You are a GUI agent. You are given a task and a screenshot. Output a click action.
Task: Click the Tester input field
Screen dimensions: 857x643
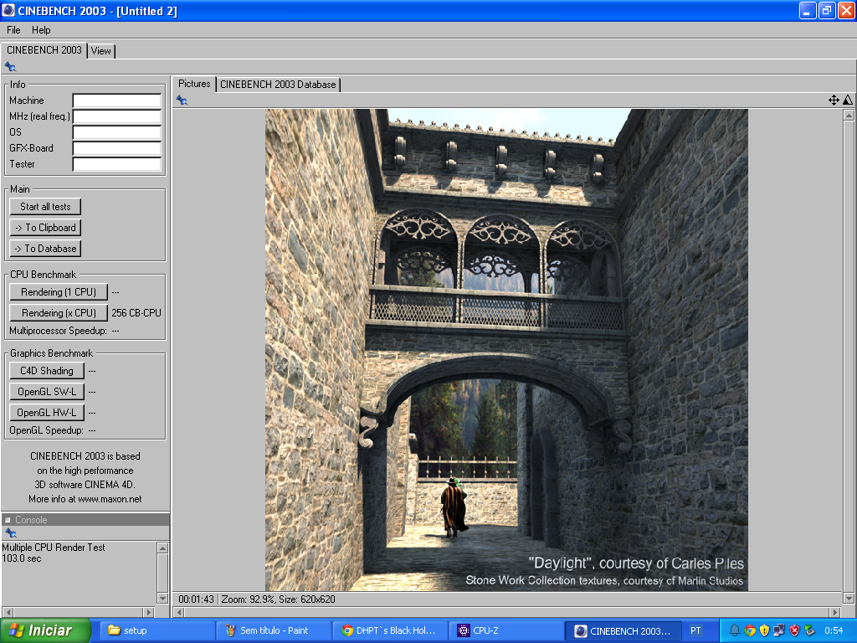pyautogui.click(x=117, y=164)
